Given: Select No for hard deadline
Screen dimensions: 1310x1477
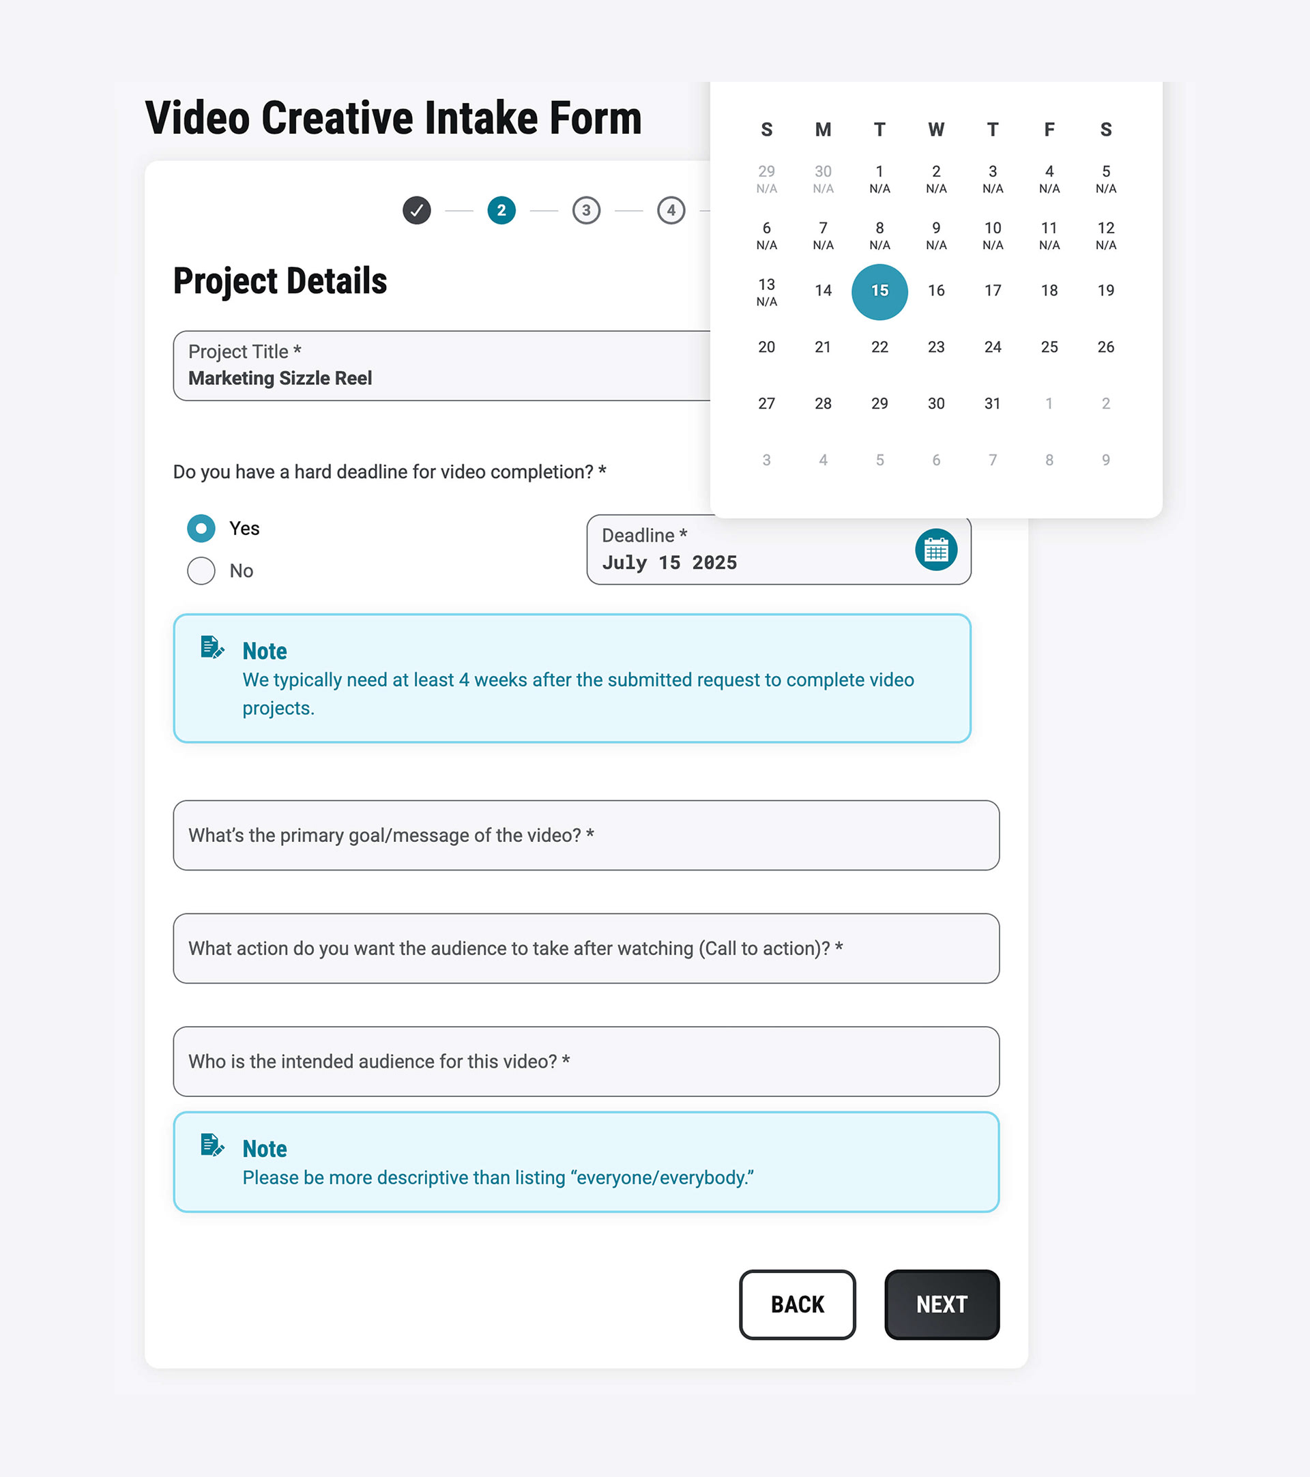Looking at the screenshot, I should [201, 571].
